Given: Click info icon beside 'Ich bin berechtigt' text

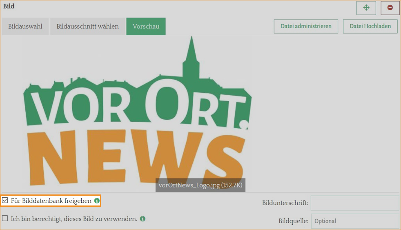Looking at the screenshot, I should tap(143, 219).
